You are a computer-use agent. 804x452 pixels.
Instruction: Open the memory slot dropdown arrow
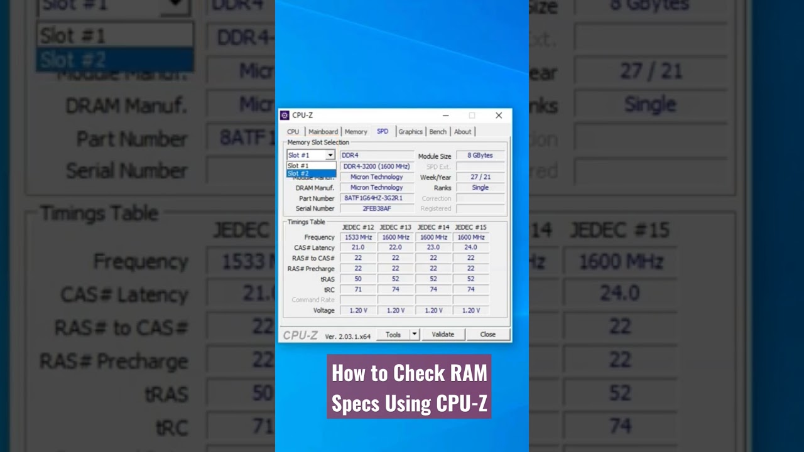tap(330, 155)
